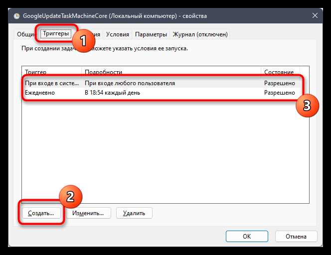Screen dimensions: 331x255
Task: Confirm with the OK button
Action: pos(247,236)
